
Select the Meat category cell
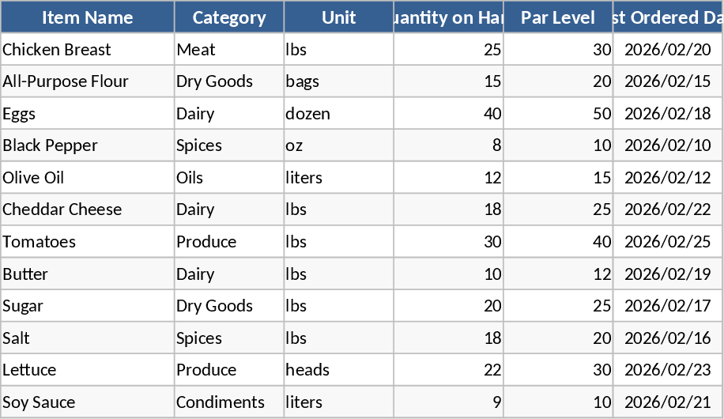coord(229,50)
